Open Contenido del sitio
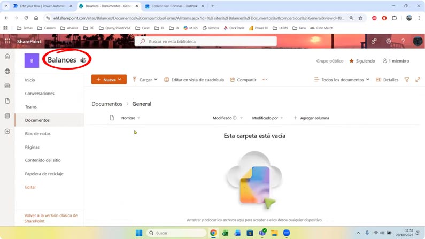Screen dimensions: 425x239 click(x=43, y=160)
